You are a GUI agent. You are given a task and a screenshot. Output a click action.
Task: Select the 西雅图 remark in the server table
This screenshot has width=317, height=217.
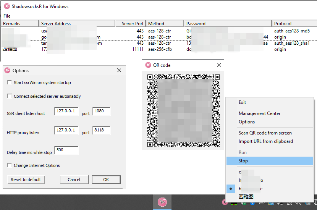[x=10, y=49]
